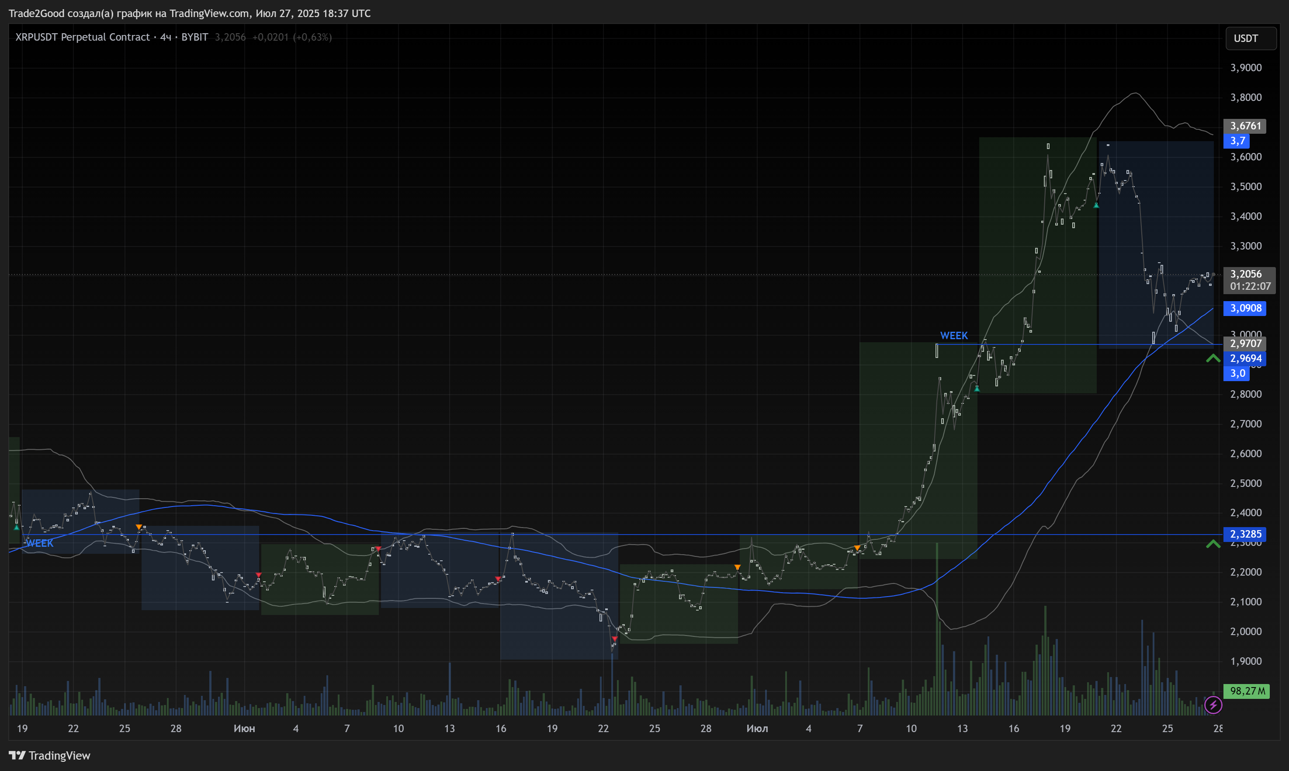This screenshot has height=771, width=1289.
Task: Click the red marker near June 22 low
Action: 614,639
